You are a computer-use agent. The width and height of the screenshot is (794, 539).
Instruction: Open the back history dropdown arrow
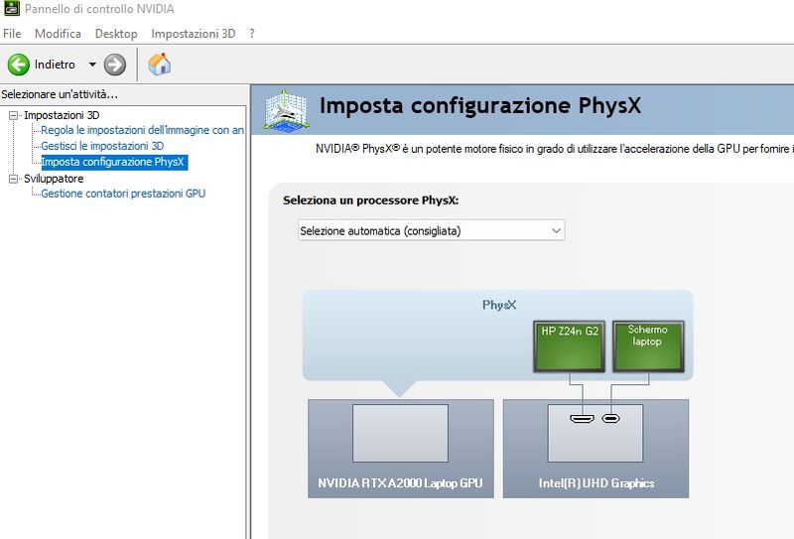click(x=92, y=65)
